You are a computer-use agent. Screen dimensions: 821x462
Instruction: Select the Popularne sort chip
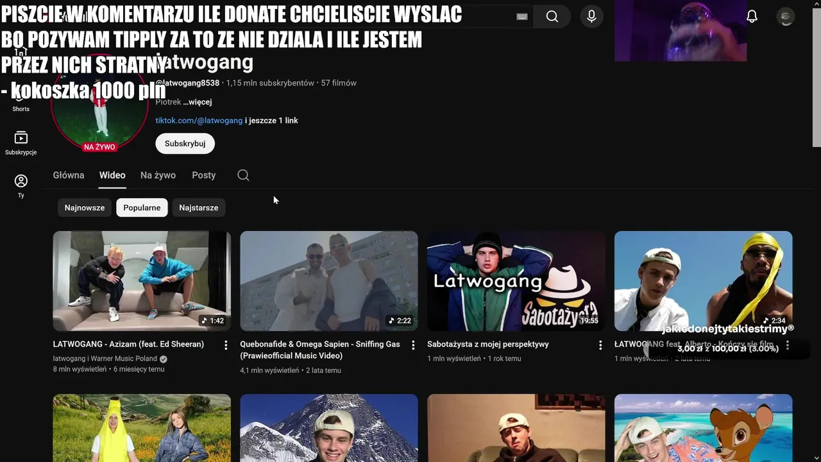point(142,208)
